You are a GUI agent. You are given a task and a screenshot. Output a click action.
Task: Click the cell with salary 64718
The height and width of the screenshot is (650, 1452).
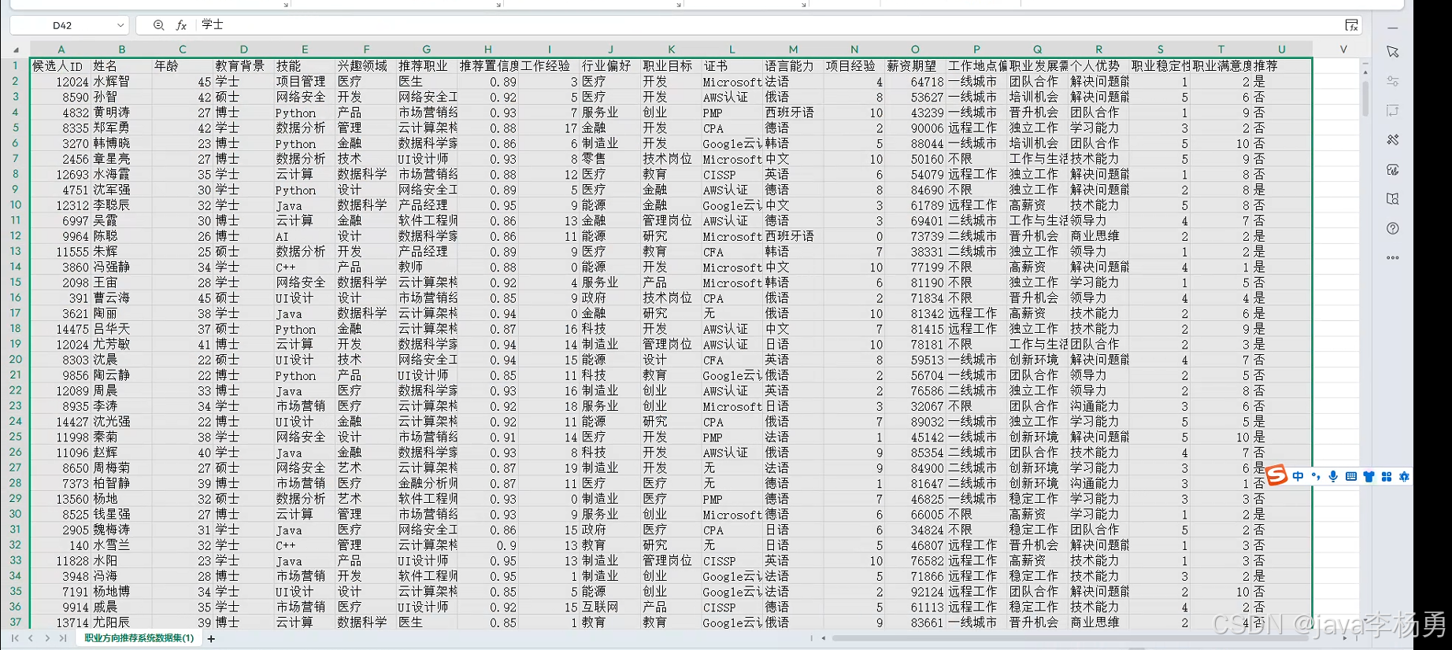coord(915,81)
